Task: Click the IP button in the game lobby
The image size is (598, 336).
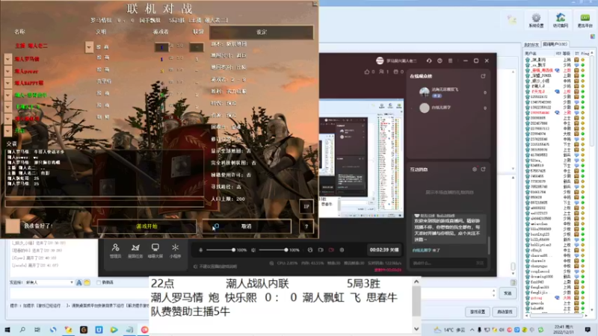Action: pyautogui.click(x=306, y=207)
